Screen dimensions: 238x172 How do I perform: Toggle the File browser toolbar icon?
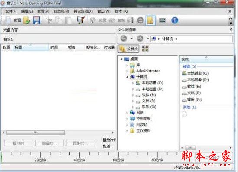[150, 20]
